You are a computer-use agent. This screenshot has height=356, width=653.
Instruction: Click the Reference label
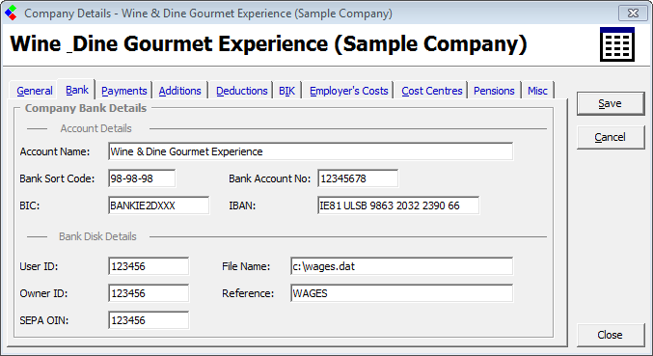248,293
